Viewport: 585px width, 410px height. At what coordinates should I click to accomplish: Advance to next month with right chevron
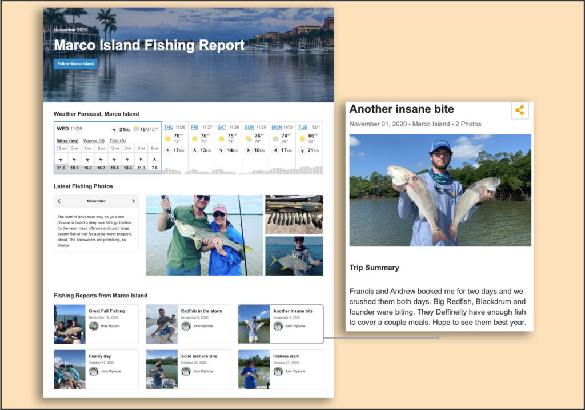(133, 201)
